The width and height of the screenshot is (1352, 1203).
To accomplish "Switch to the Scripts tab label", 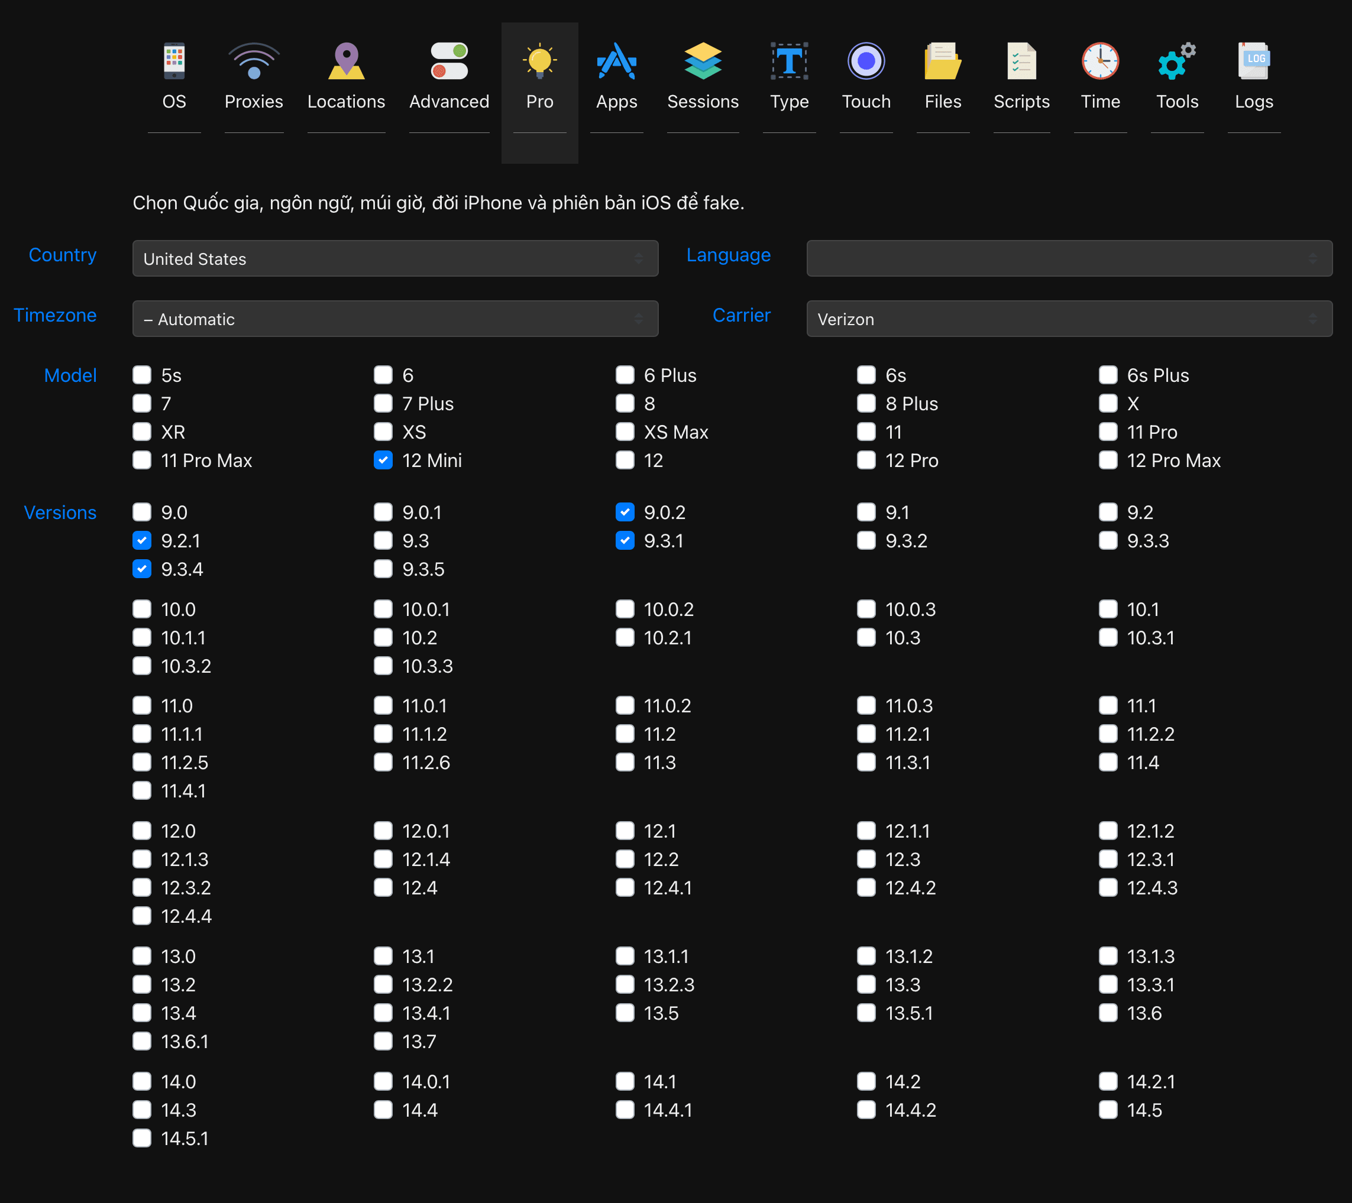I will tap(1021, 102).
